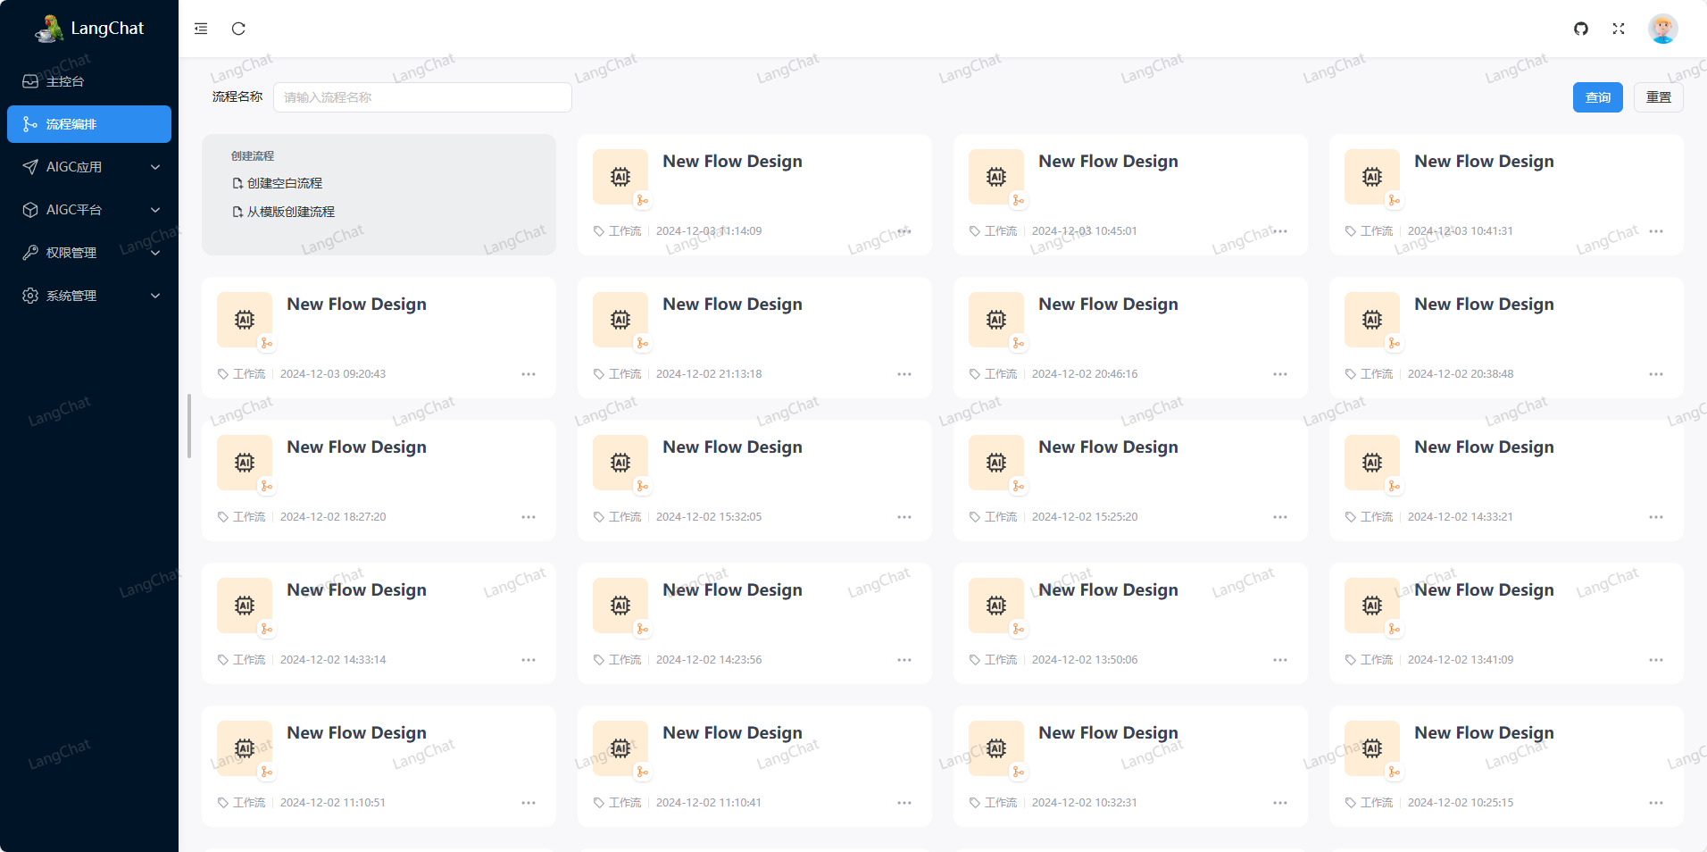Click the refresh page icon
Image resolution: width=1707 pixels, height=852 pixels.
[x=238, y=29]
